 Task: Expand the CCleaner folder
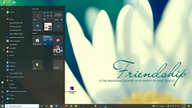pyautogui.click(x=18, y=84)
